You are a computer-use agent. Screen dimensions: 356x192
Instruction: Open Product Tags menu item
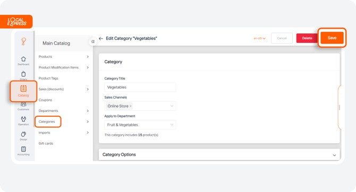tap(48, 78)
